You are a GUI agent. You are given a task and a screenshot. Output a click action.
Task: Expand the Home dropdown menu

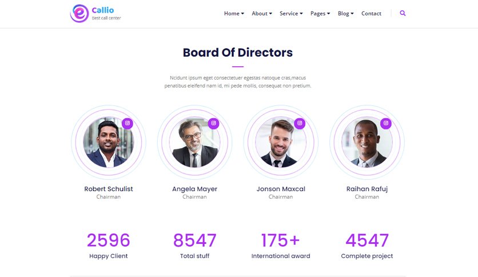(234, 13)
